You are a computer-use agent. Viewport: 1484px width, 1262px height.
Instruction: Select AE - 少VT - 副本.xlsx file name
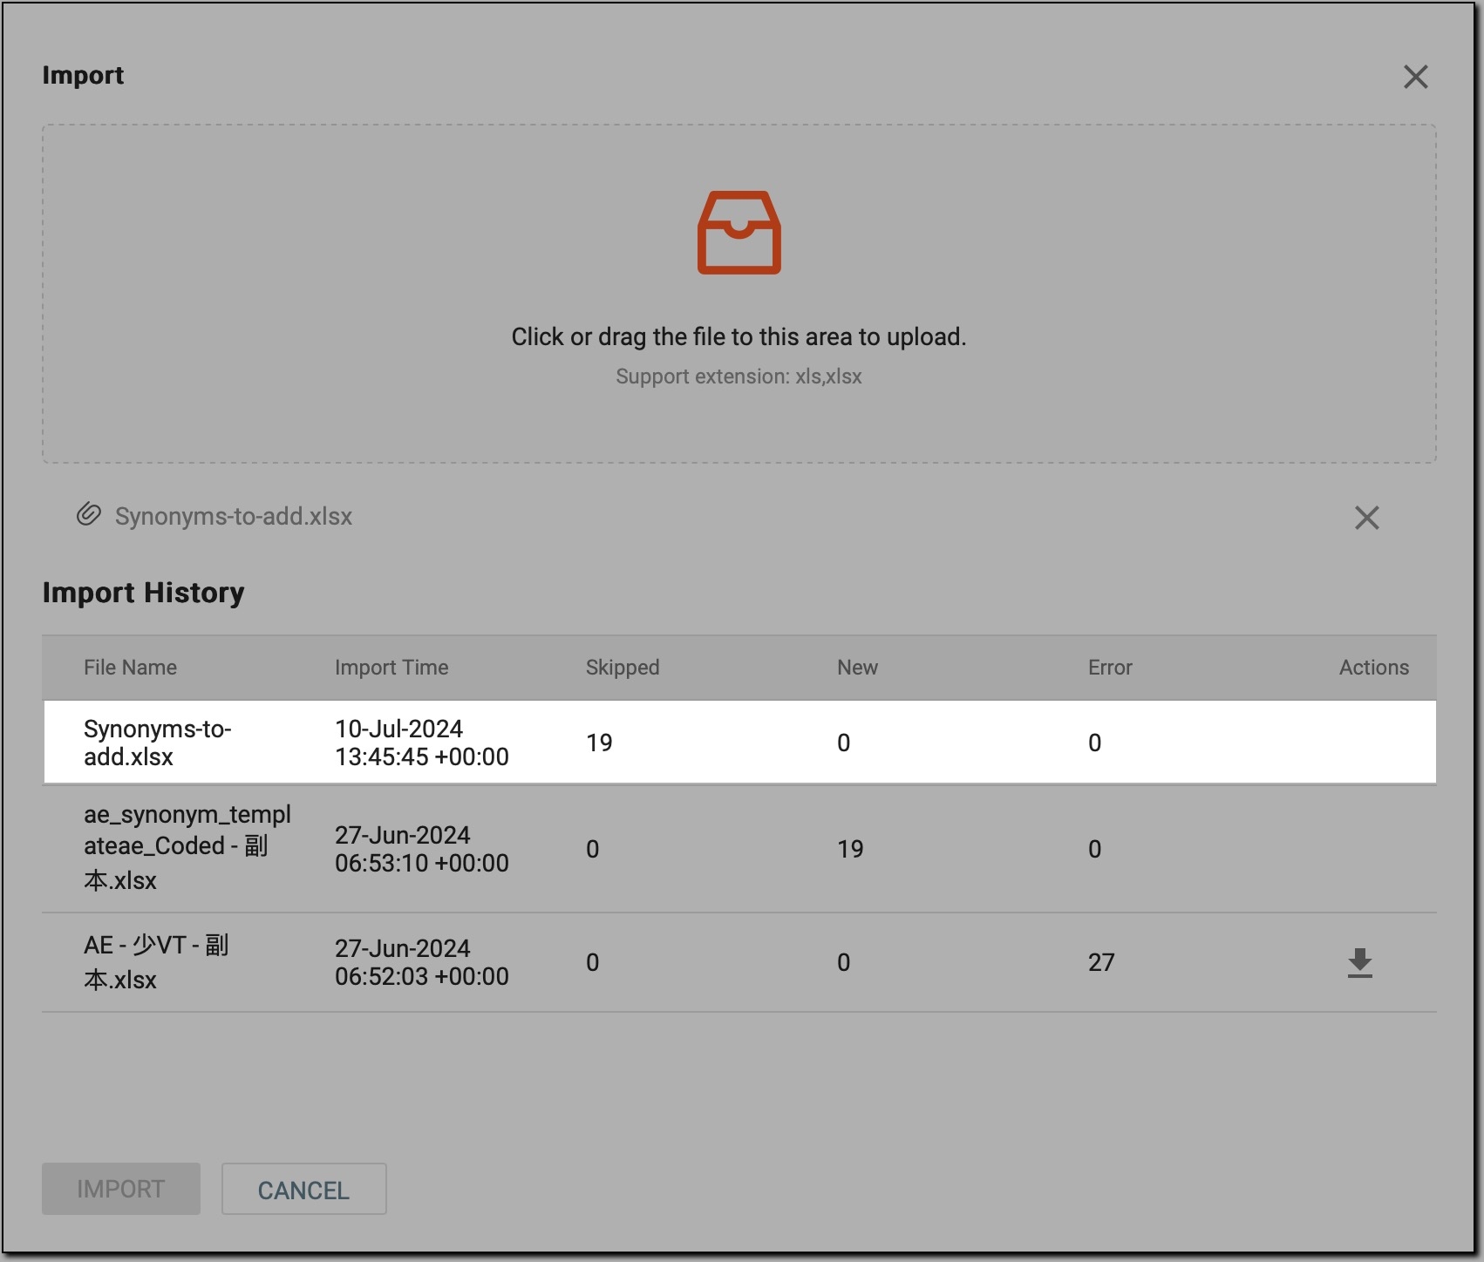point(156,962)
